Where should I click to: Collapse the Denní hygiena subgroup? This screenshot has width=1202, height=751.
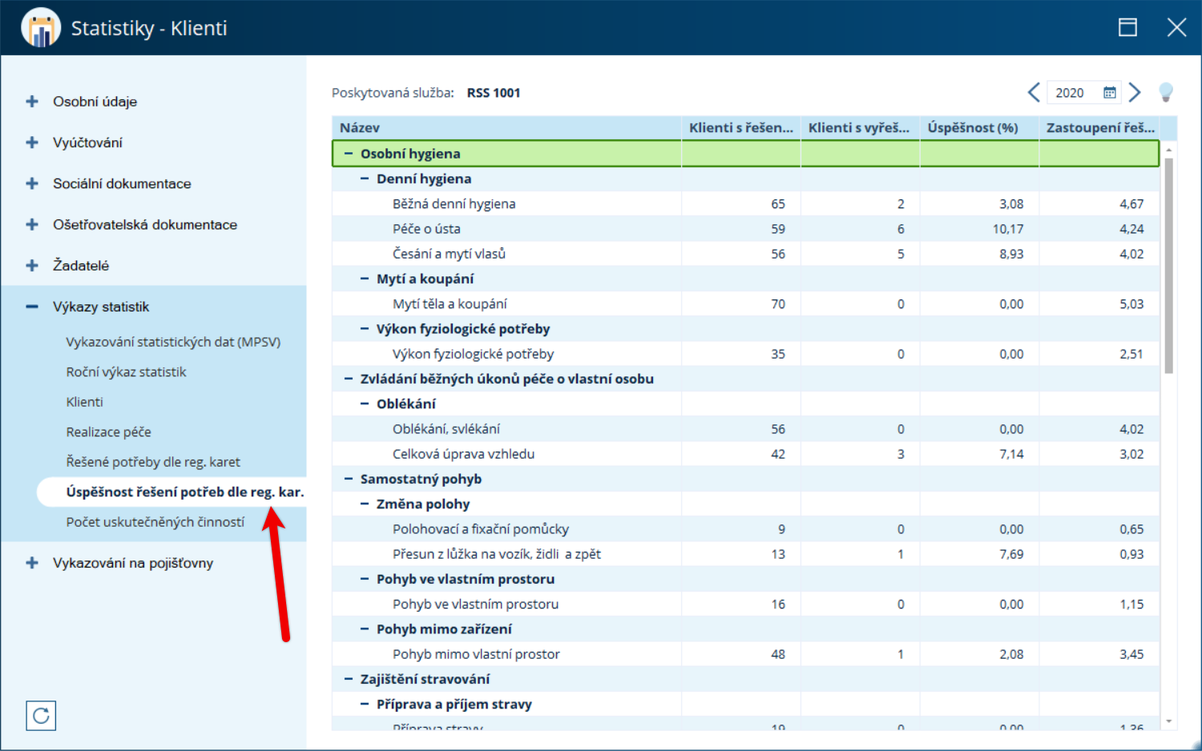tap(365, 179)
